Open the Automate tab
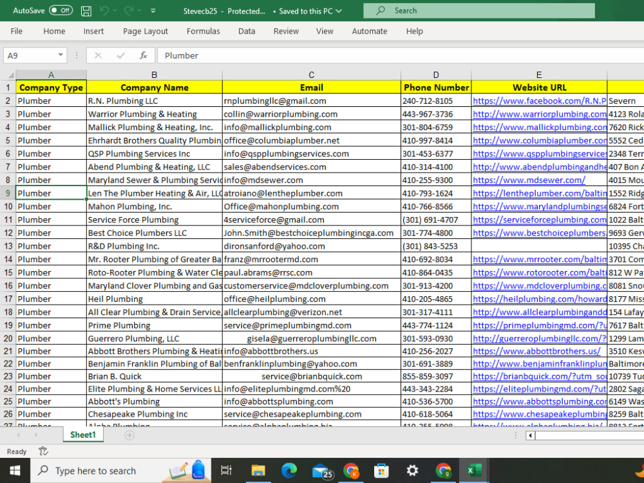The height and width of the screenshot is (483, 644). [370, 31]
